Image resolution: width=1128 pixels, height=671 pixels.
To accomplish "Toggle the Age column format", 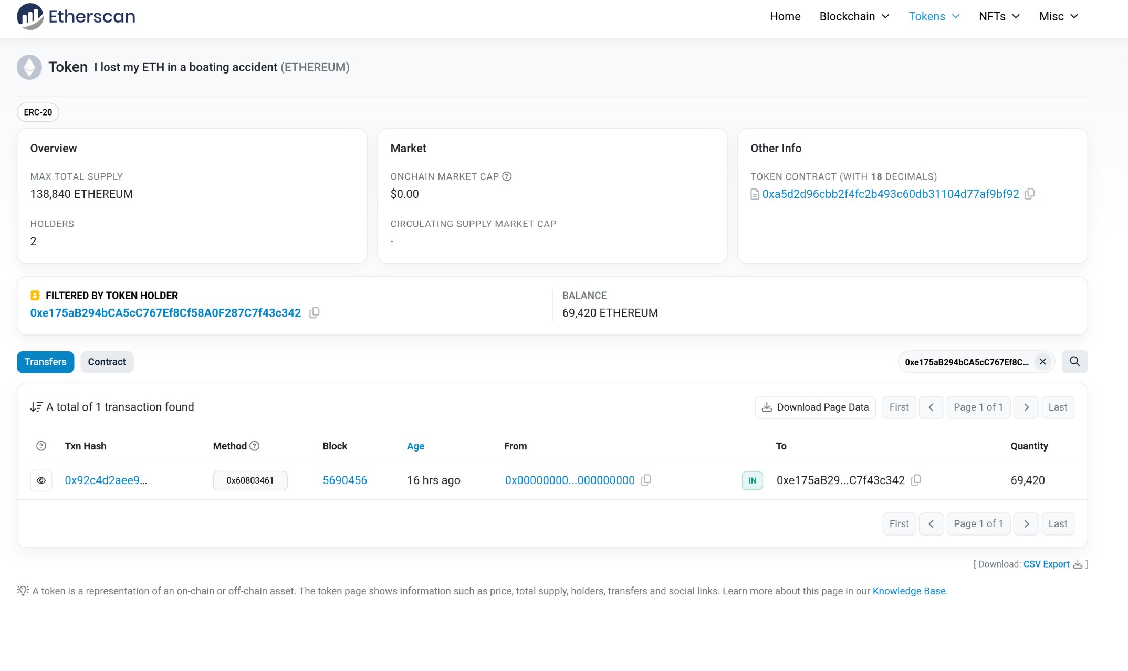I will coord(415,446).
